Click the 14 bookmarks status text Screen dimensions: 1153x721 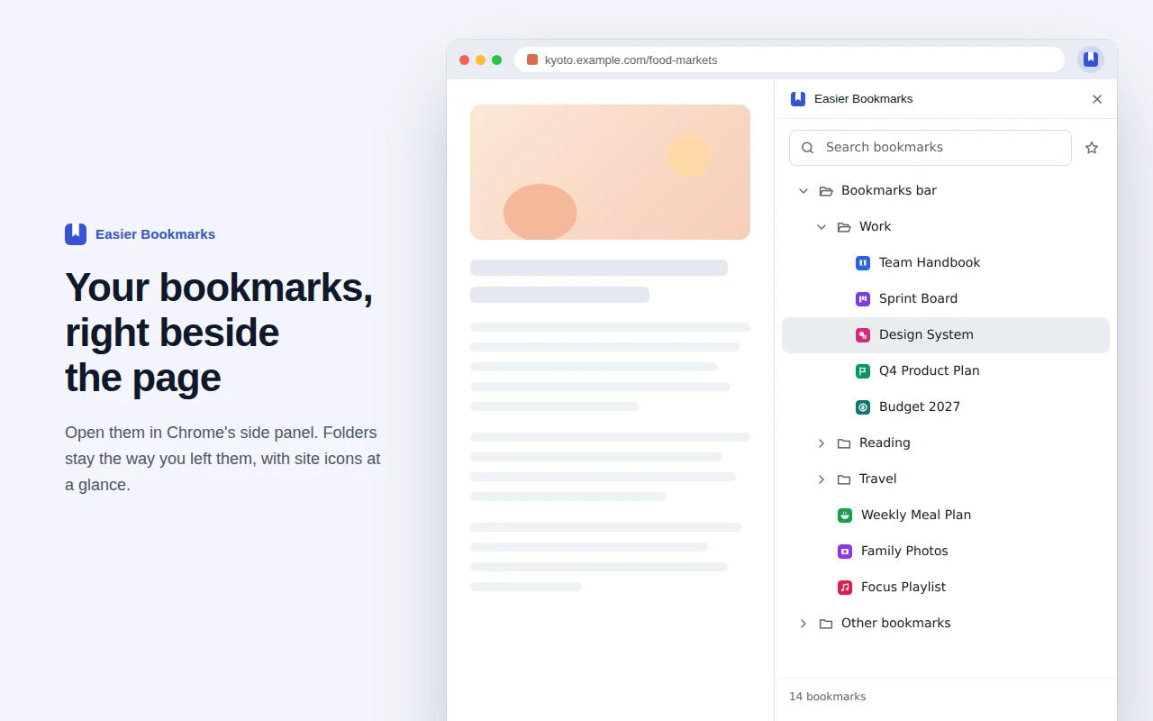tap(827, 697)
